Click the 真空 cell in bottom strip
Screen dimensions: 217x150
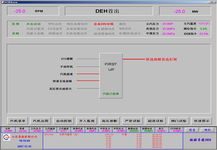162,130
